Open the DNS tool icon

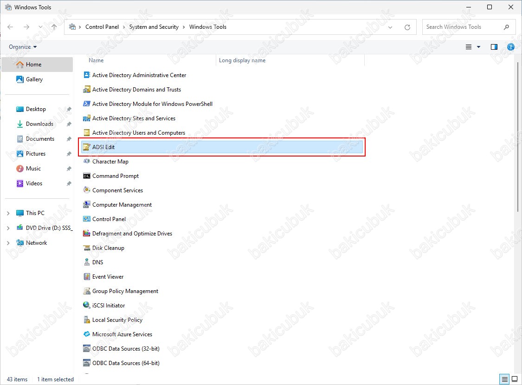pyautogui.click(x=87, y=262)
